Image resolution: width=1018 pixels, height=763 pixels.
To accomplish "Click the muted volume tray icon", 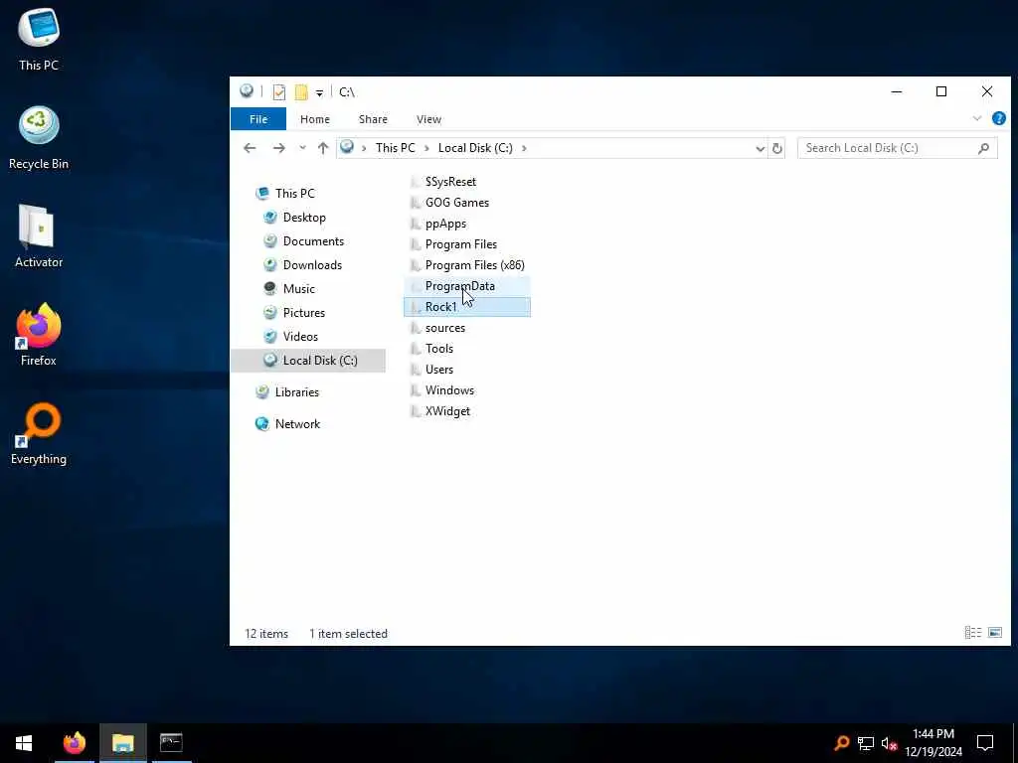I will coord(889,743).
